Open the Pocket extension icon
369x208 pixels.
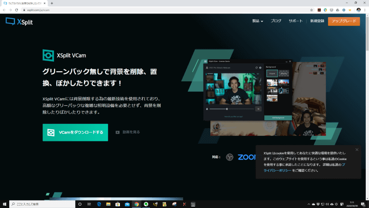click(331, 10)
